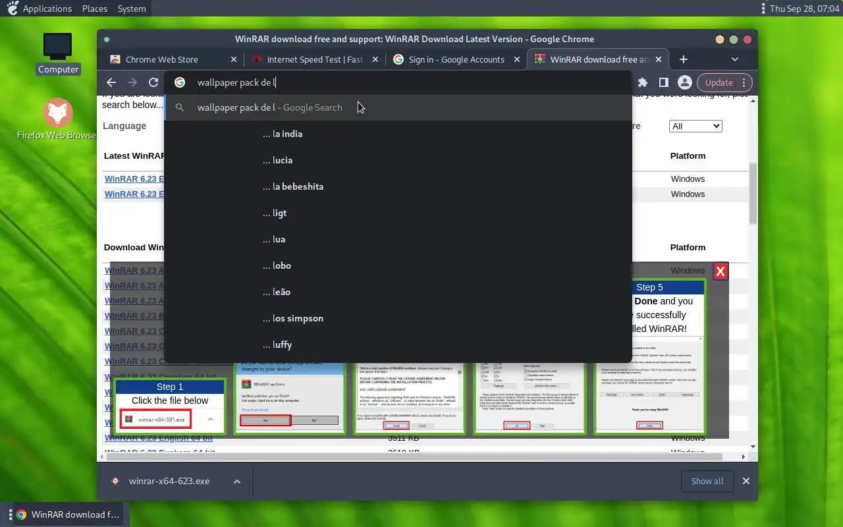Click the Step 1 winrar-x64-591.exe thumbnail

[170, 405]
